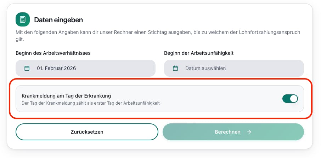
Task: Select the 'Datum auswählen' placeholder text
Action: (x=205, y=68)
